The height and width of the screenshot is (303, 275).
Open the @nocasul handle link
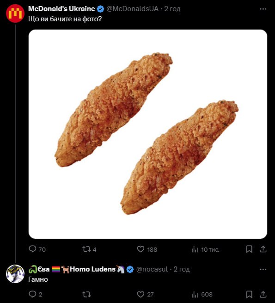(x=152, y=269)
